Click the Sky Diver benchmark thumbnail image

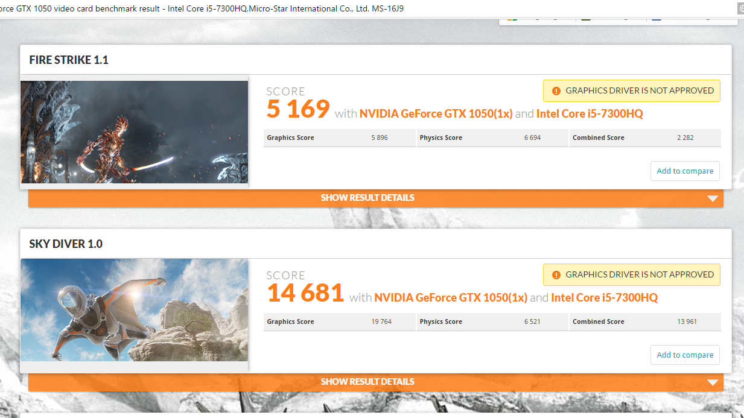(x=134, y=310)
